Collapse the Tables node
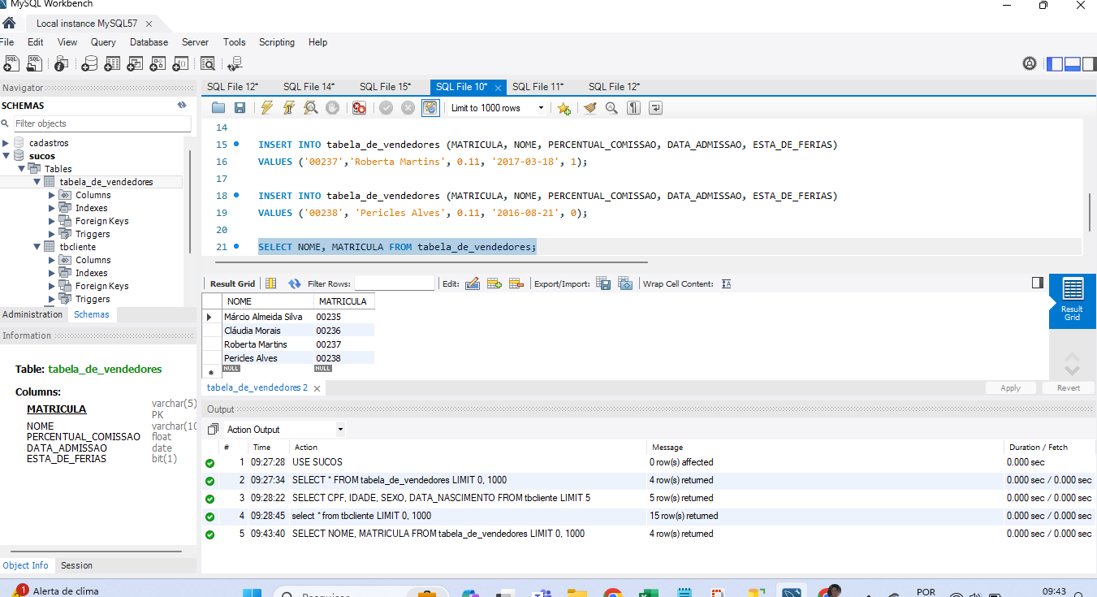The image size is (1097, 597). pyautogui.click(x=23, y=169)
